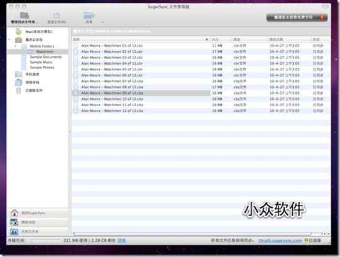Collapse the Mobile Folders tree triangle
Viewport: 340px width, 257px height.
15,46
